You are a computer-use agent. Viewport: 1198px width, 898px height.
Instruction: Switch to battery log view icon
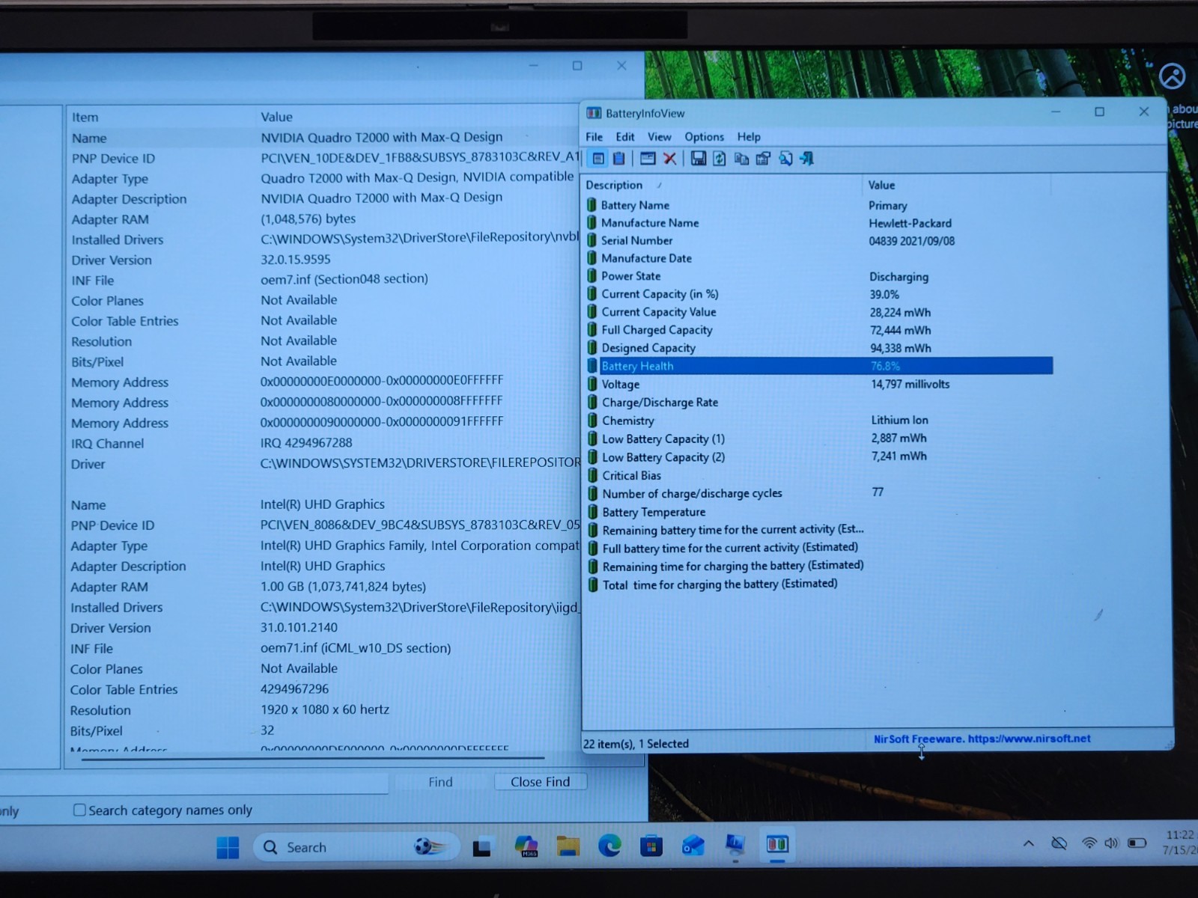click(619, 159)
